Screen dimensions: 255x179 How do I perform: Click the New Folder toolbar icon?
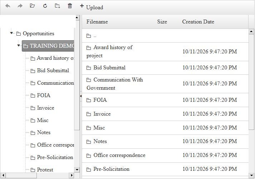coord(58,6)
